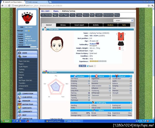Viewport: 155px width, 128px height.
Task: Click the Exchange credit link
Action: pyautogui.click(x=32, y=41)
